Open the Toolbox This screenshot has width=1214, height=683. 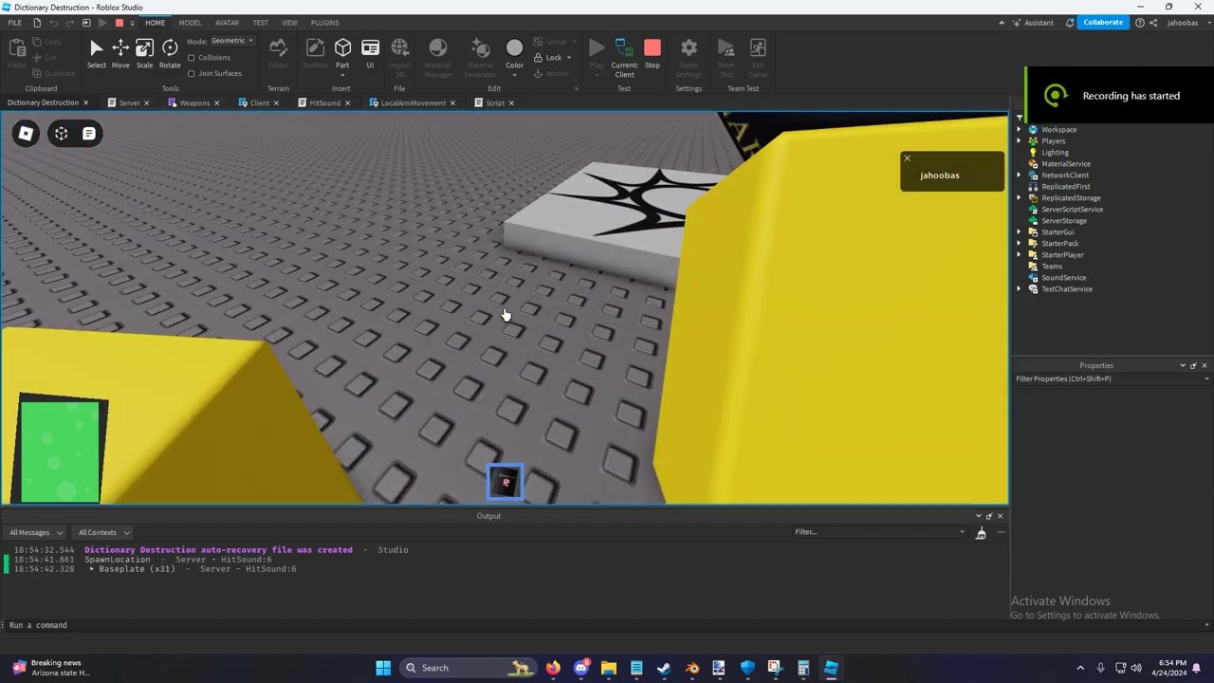pyautogui.click(x=315, y=53)
